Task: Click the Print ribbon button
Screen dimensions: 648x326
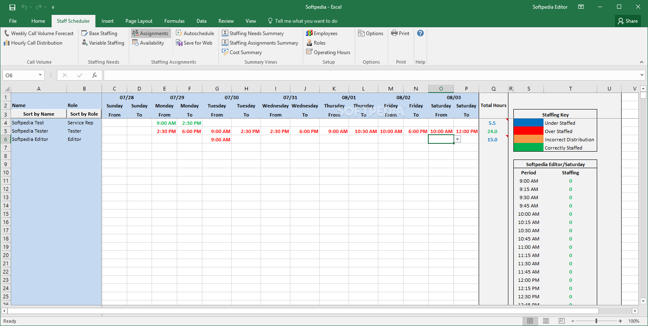Action: tap(400, 33)
